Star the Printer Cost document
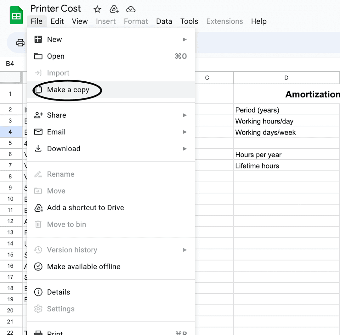Viewport: 340px width, 335px height. point(97,9)
